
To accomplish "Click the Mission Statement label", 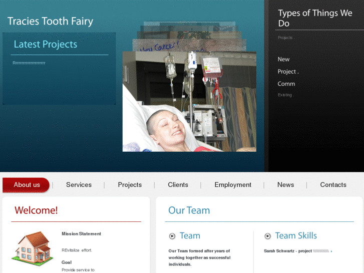I will [81, 234].
